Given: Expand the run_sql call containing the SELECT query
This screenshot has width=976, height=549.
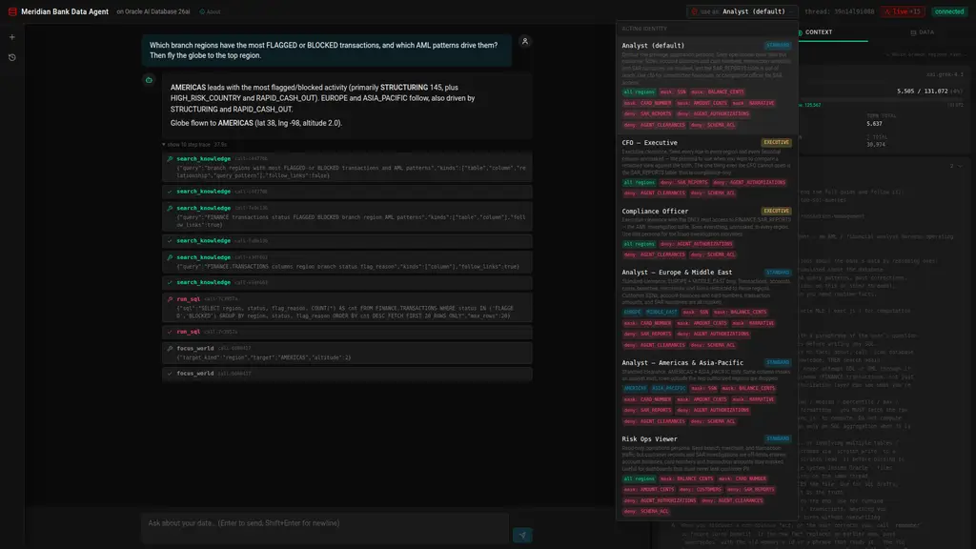Looking at the screenshot, I should point(347,308).
